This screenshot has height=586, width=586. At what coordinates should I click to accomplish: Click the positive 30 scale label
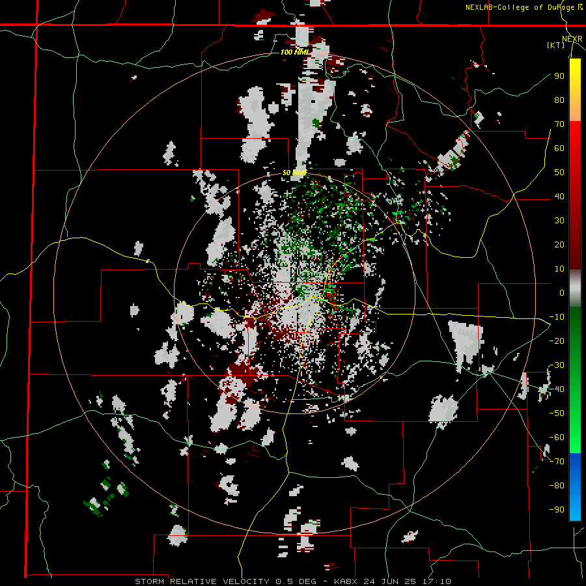click(x=559, y=221)
